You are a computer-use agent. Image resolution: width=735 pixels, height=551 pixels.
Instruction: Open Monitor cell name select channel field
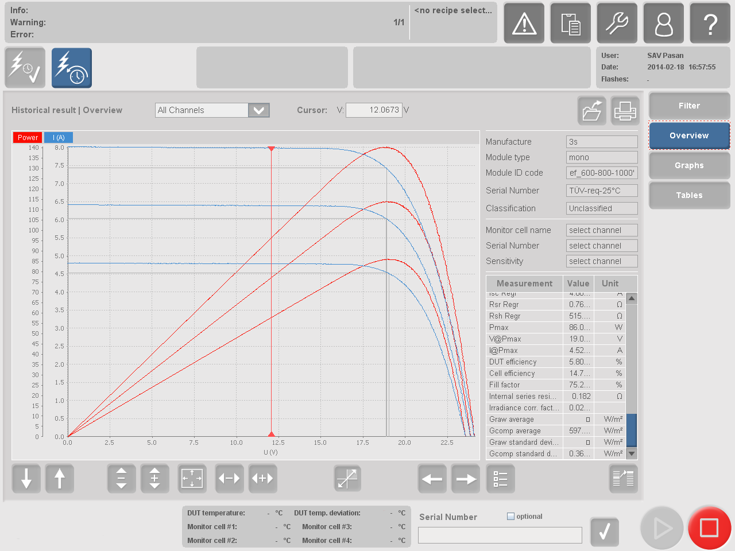pos(602,230)
